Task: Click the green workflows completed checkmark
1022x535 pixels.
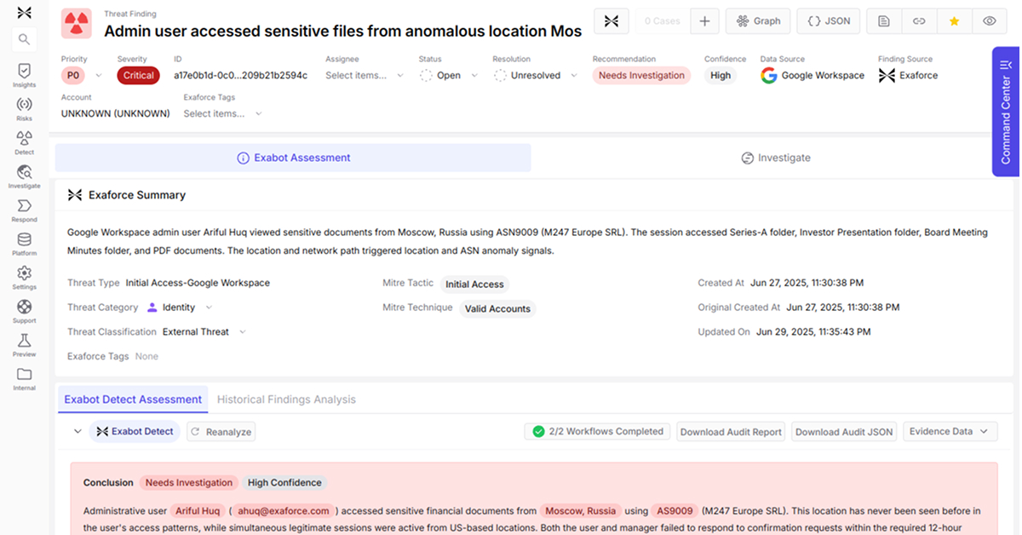Action: tap(538, 432)
